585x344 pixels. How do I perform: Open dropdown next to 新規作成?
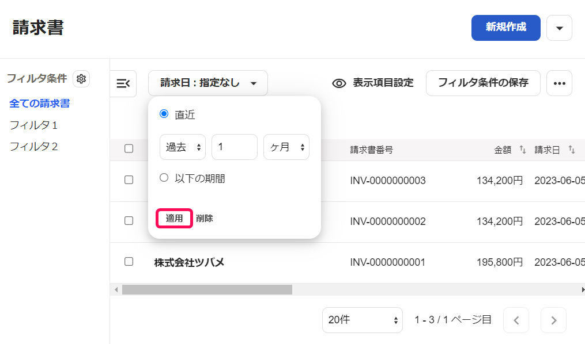559,28
